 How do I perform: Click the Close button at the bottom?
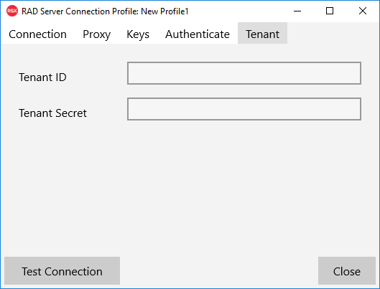click(x=347, y=271)
